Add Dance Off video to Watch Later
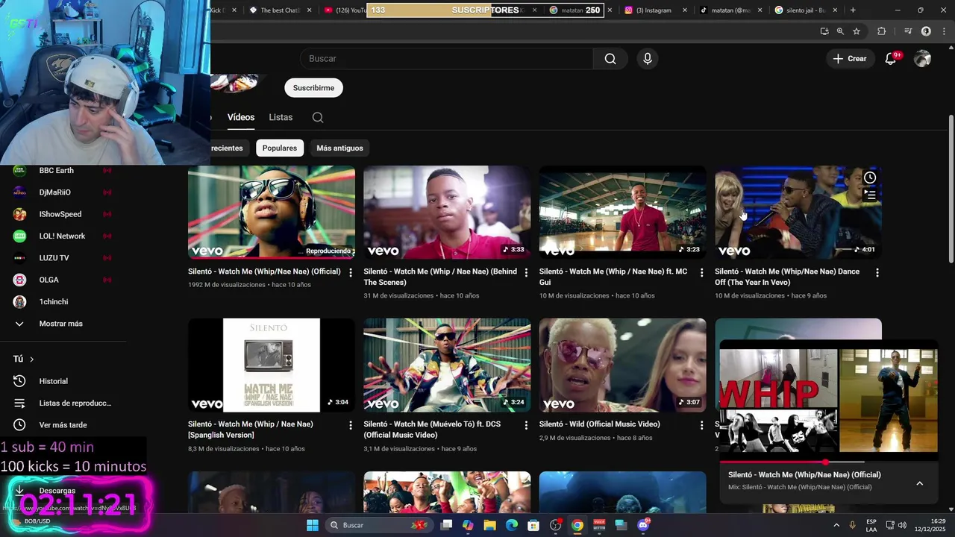The image size is (955, 537). coord(870,178)
